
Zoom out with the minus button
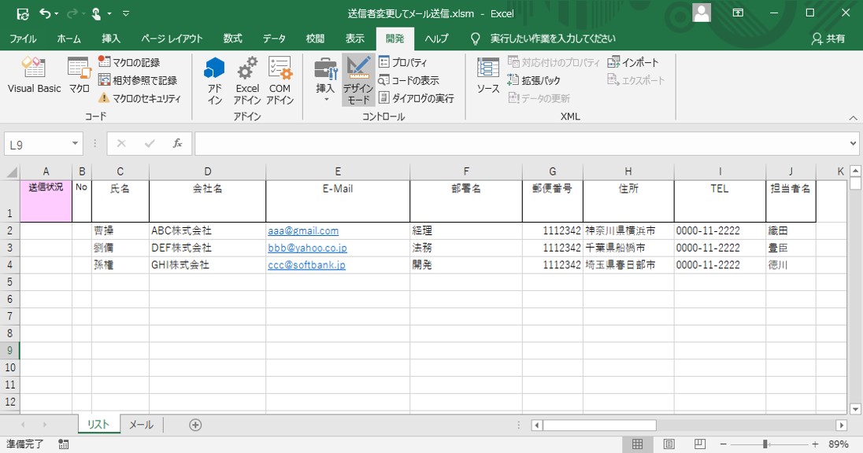pyautogui.click(x=724, y=444)
